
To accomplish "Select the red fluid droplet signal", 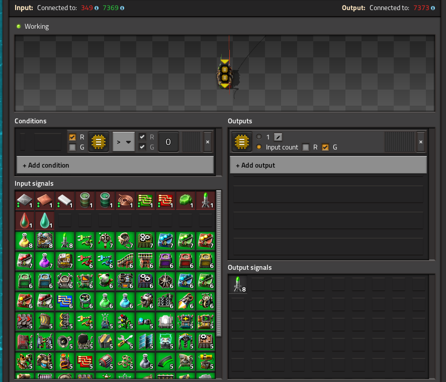I will pyautogui.click(x=25, y=220).
